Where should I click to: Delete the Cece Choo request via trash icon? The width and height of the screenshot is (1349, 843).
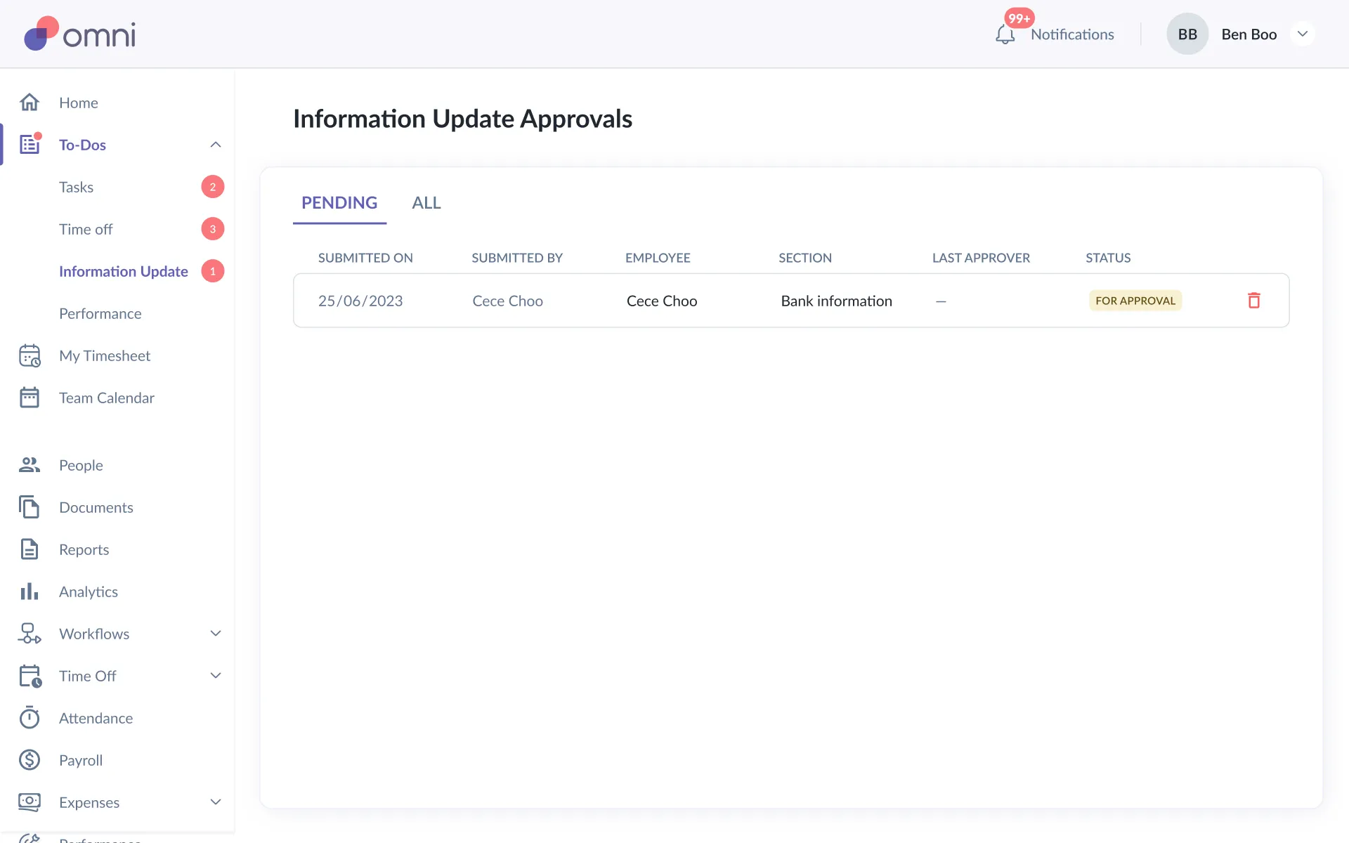[1253, 301]
